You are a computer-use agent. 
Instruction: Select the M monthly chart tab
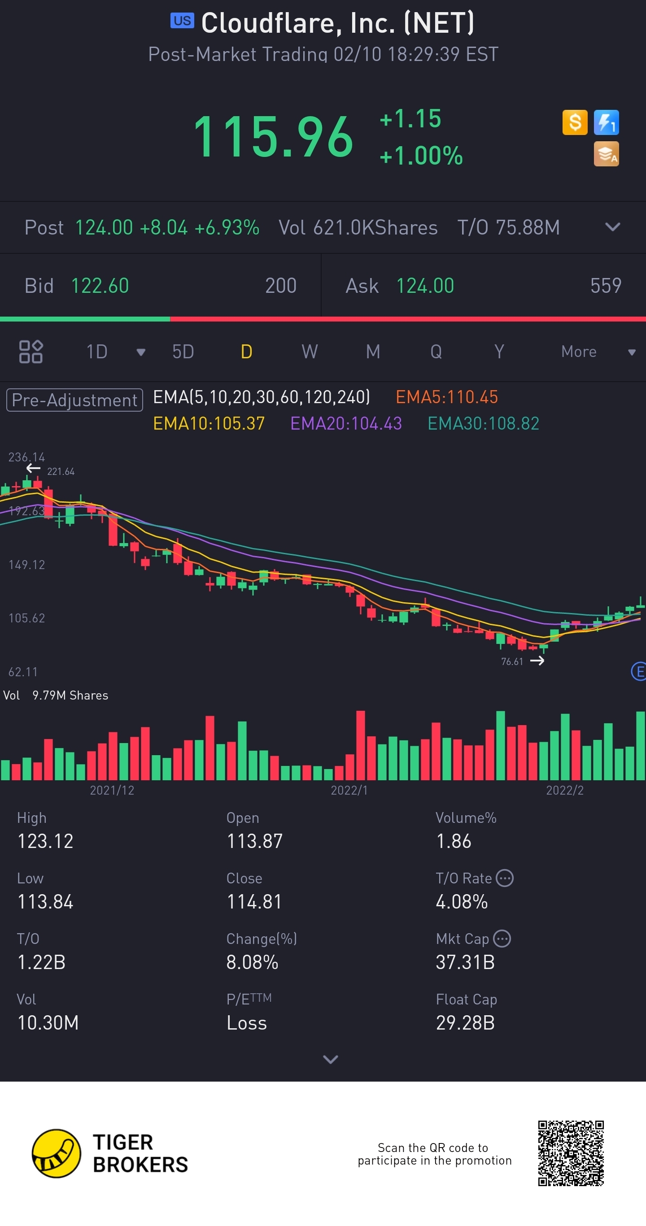point(373,352)
